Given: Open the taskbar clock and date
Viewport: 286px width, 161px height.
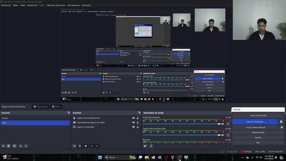Looking at the screenshot, I should 269,157.
